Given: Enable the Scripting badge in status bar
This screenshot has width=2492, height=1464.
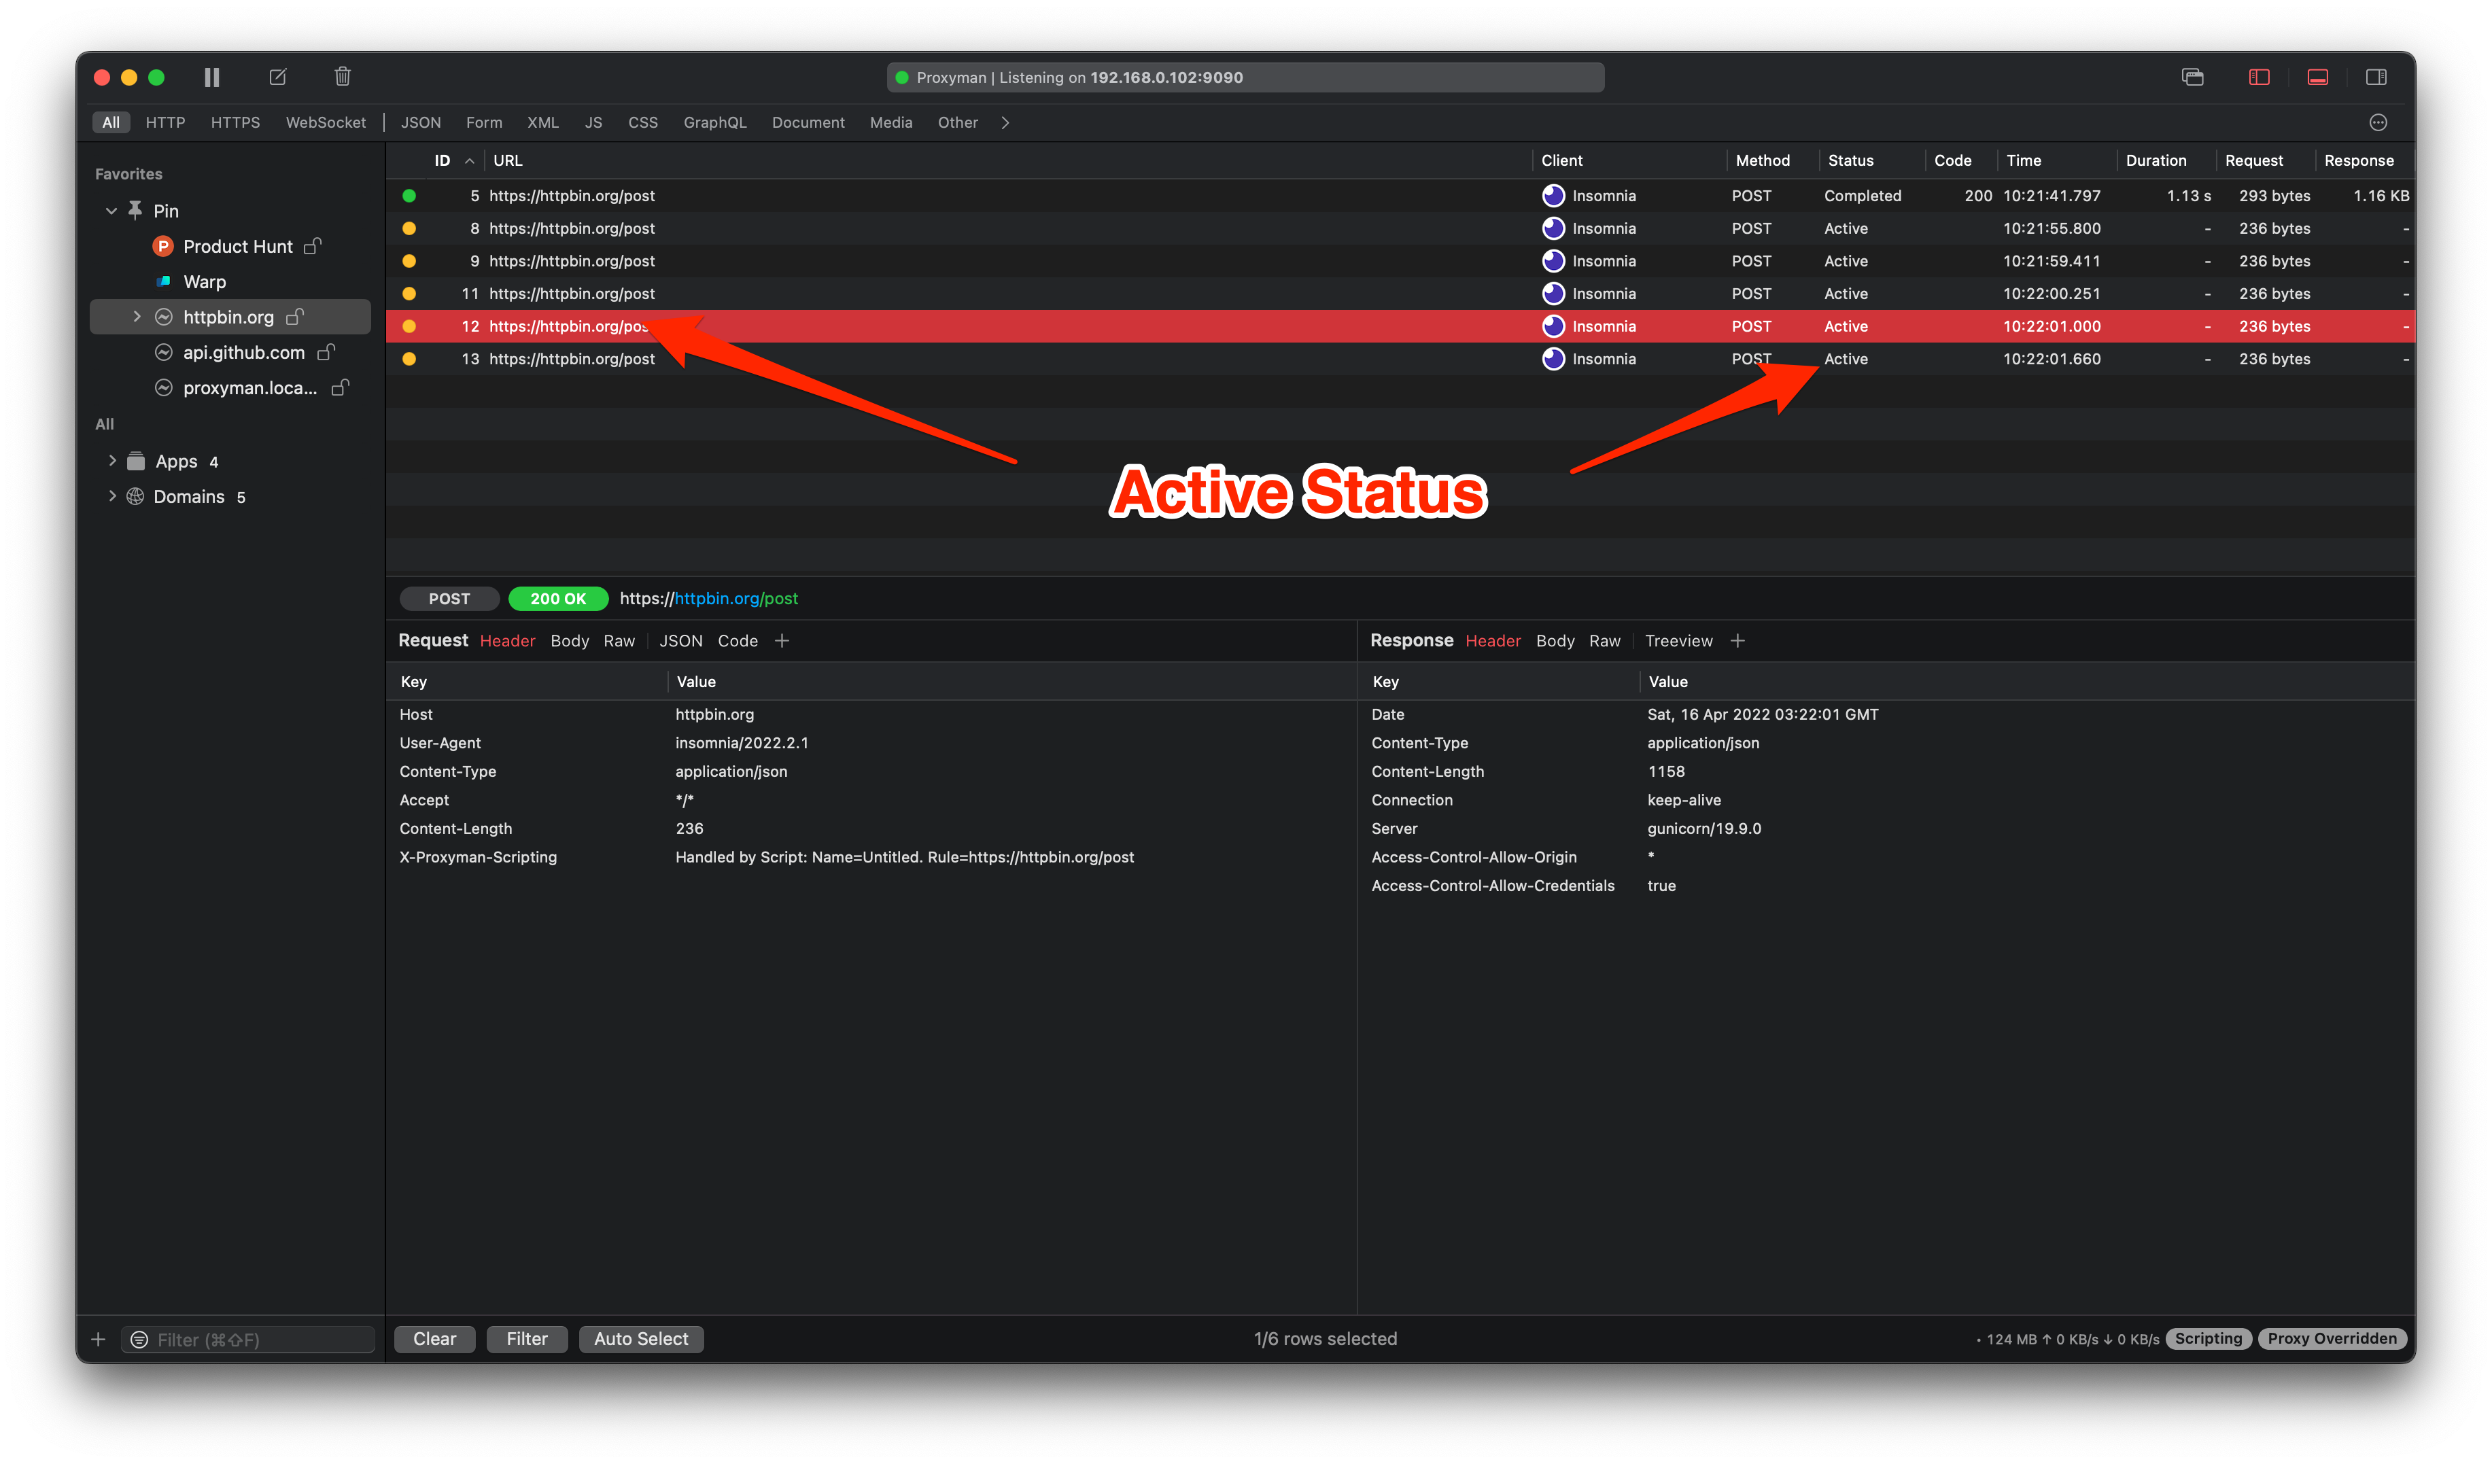Looking at the screenshot, I should point(2208,1338).
